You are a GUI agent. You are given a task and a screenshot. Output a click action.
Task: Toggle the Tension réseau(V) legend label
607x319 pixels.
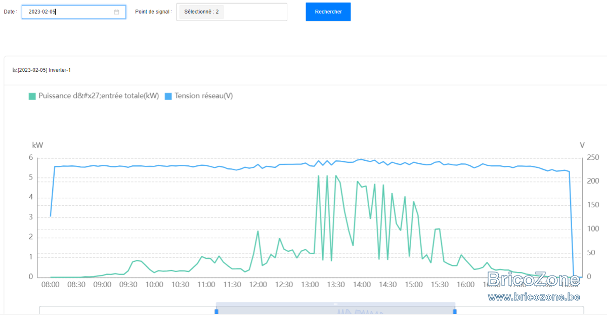[x=204, y=96]
